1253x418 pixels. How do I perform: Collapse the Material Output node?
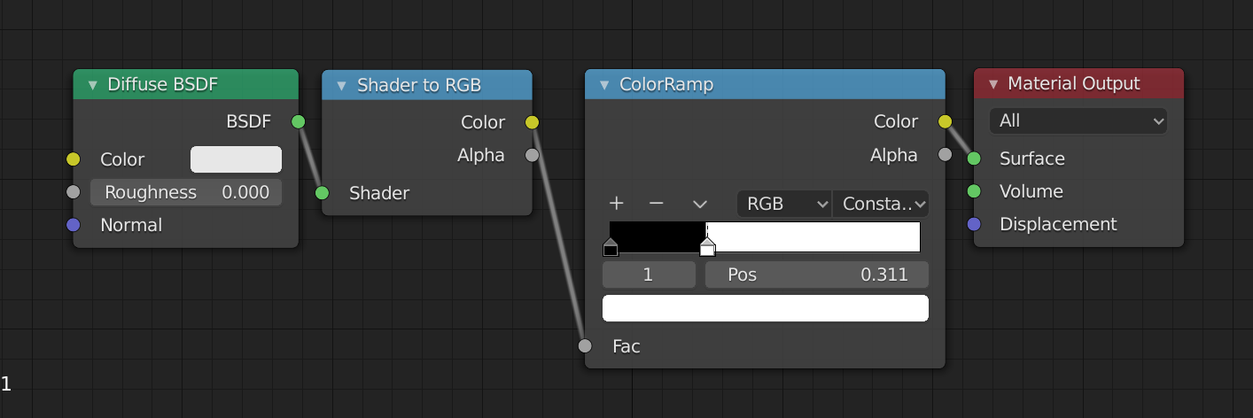tap(992, 84)
